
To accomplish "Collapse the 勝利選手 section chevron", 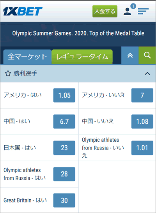I will pos(147,74).
